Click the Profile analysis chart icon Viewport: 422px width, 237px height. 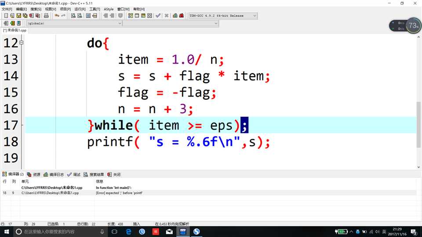coord(175,16)
